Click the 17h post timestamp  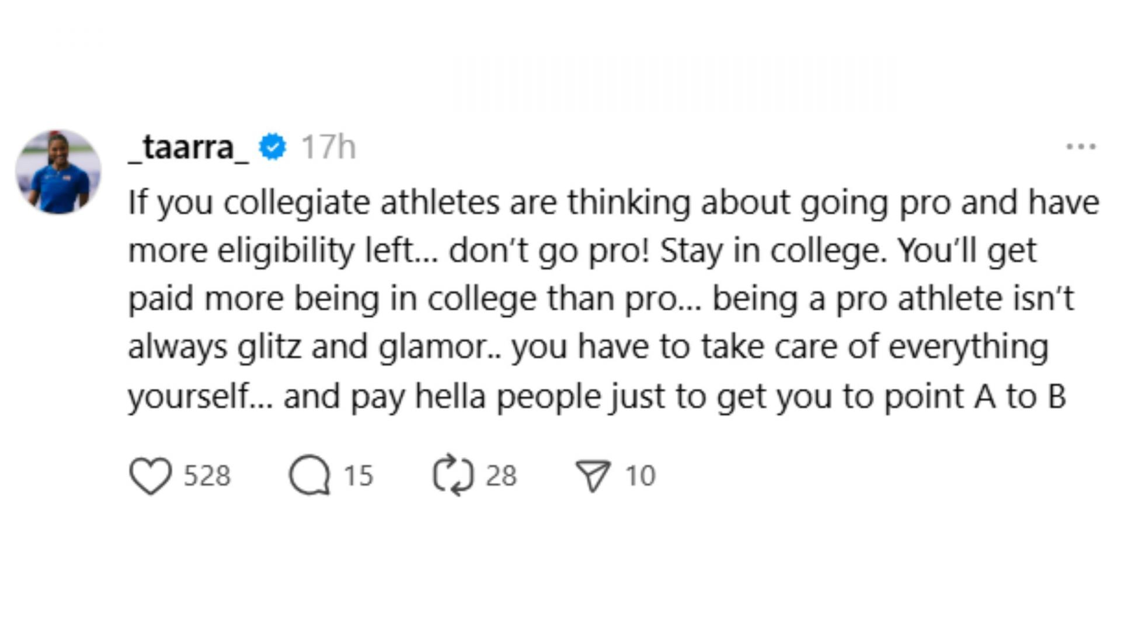coord(328,147)
